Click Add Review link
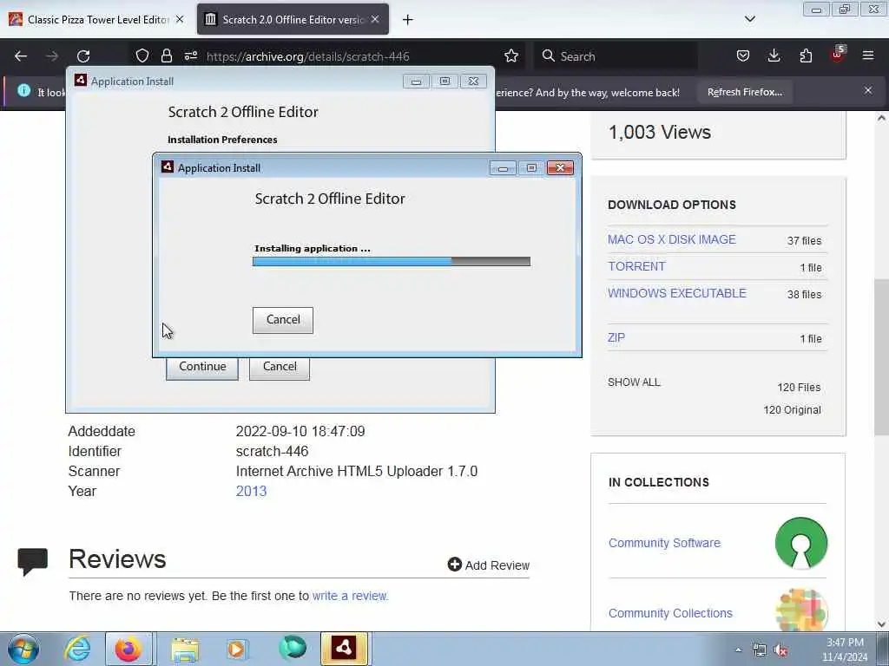Screen dimensions: 889x666 489,565
